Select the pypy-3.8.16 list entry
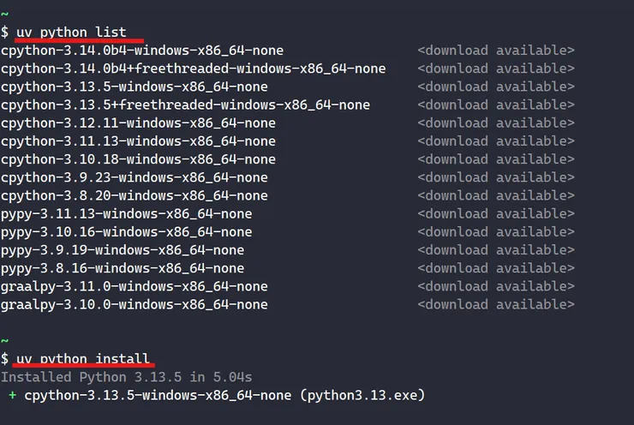Image resolution: width=634 pixels, height=425 pixels. (x=123, y=268)
